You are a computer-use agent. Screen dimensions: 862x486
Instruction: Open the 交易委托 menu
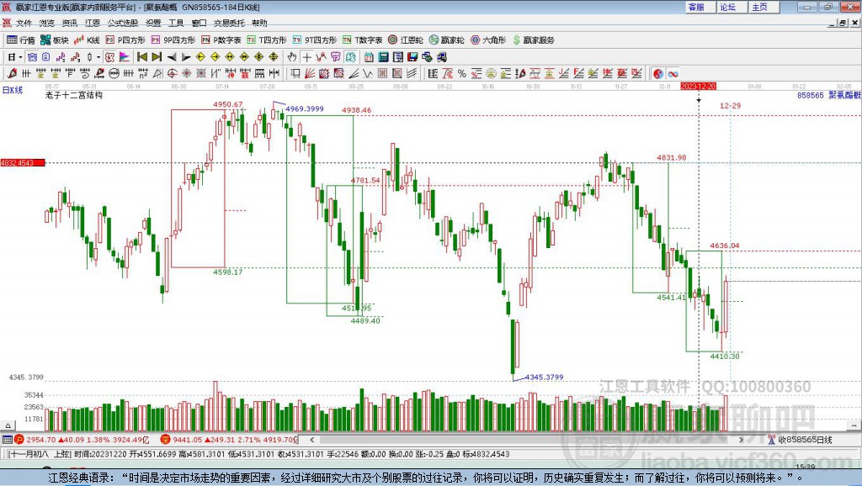coord(229,23)
